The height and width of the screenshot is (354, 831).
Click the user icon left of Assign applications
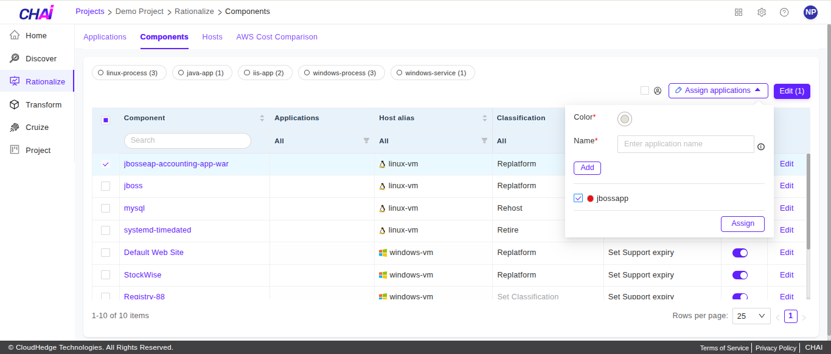[658, 91]
